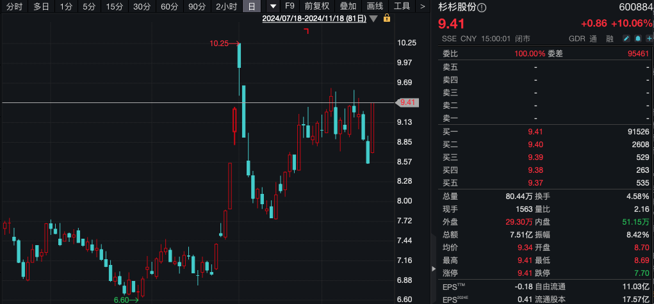
Task: Click the 叠加 overlay button
Action: tap(348, 6)
